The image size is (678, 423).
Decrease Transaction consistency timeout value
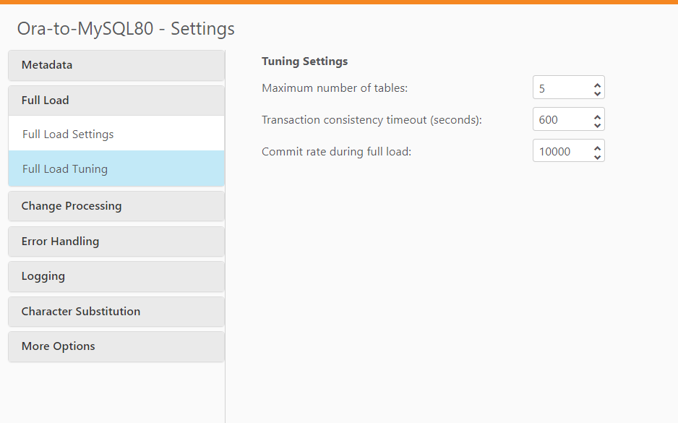tap(597, 124)
